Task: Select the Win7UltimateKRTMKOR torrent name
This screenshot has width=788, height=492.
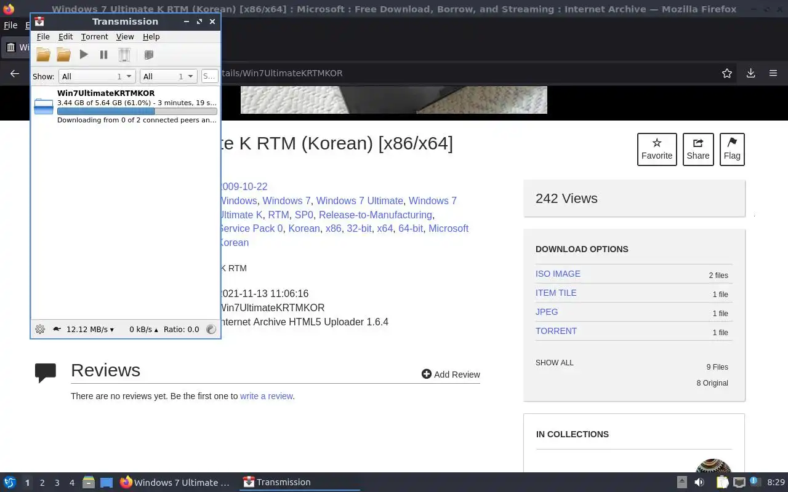Action: click(x=106, y=93)
